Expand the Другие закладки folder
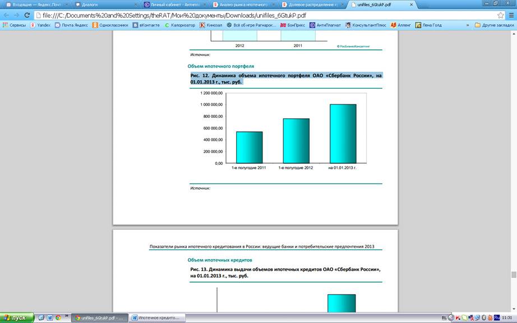 pyautogui.click(x=493, y=25)
